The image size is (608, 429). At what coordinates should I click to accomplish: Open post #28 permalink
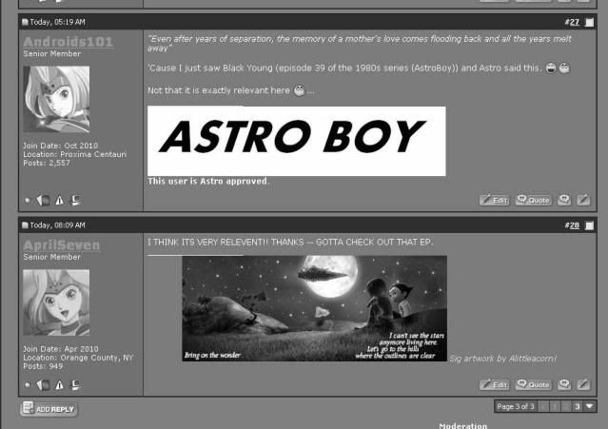pyautogui.click(x=575, y=225)
